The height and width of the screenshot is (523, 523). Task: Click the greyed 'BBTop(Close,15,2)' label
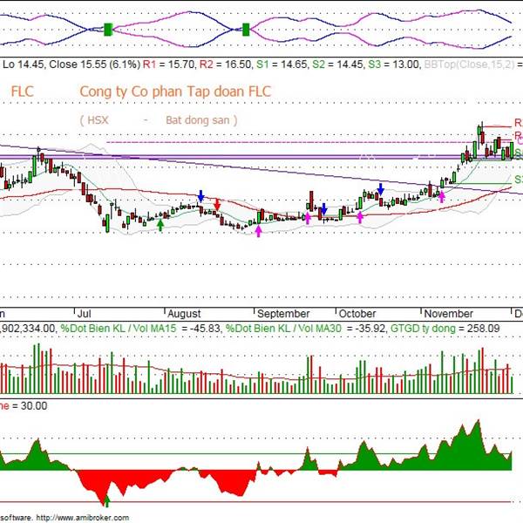coord(469,65)
